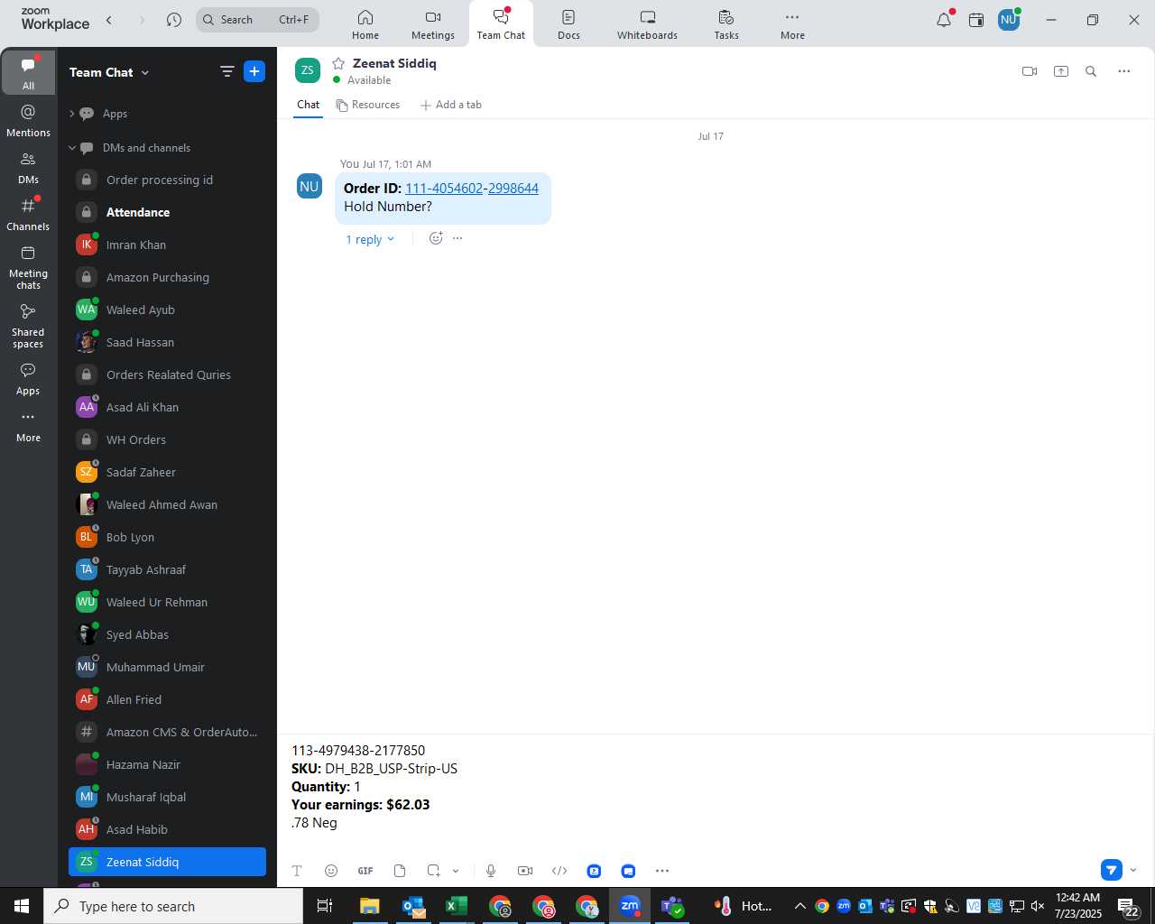Screen dimensions: 1155x924
Task: Show DMs in left rail
Action: (x=28, y=168)
